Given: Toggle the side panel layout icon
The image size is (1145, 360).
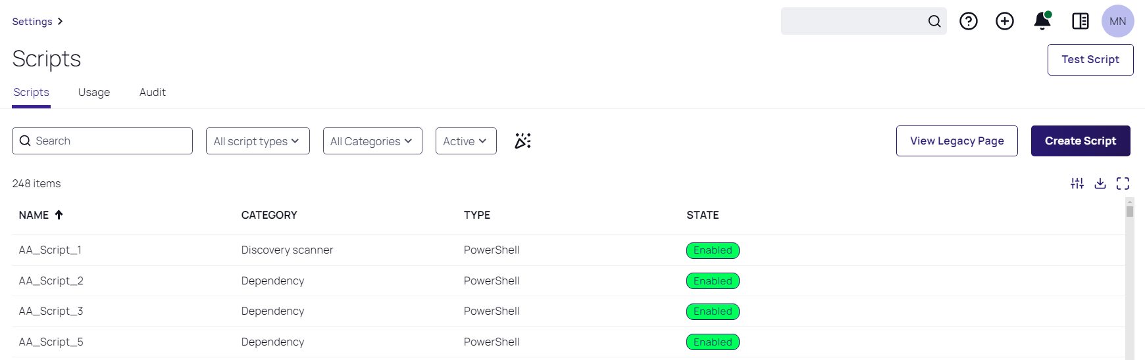Looking at the screenshot, I should 1081,21.
